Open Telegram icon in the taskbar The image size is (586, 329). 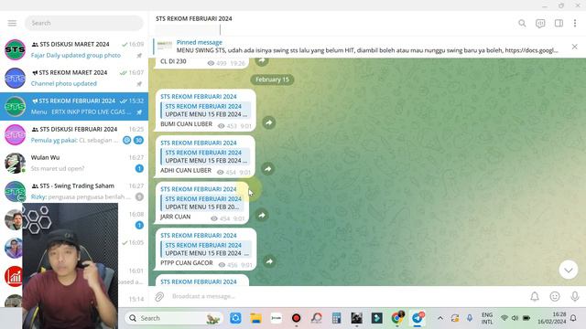pyautogui.click(x=418, y=318)
